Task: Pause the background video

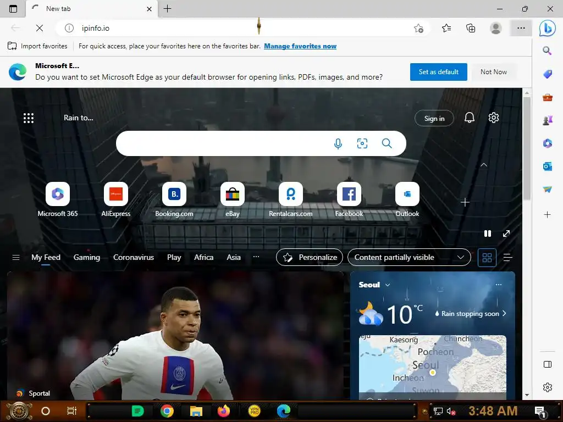Action: click(488, 234)
